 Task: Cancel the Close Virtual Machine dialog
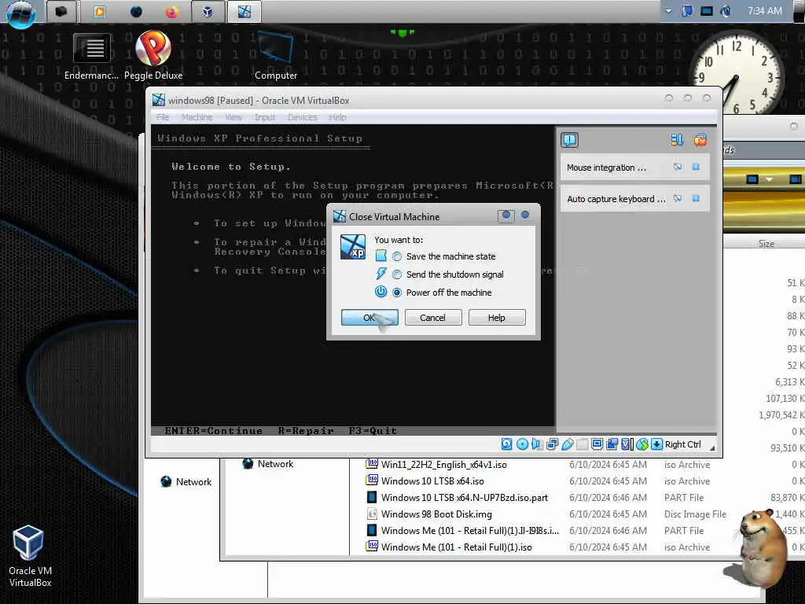433,318
